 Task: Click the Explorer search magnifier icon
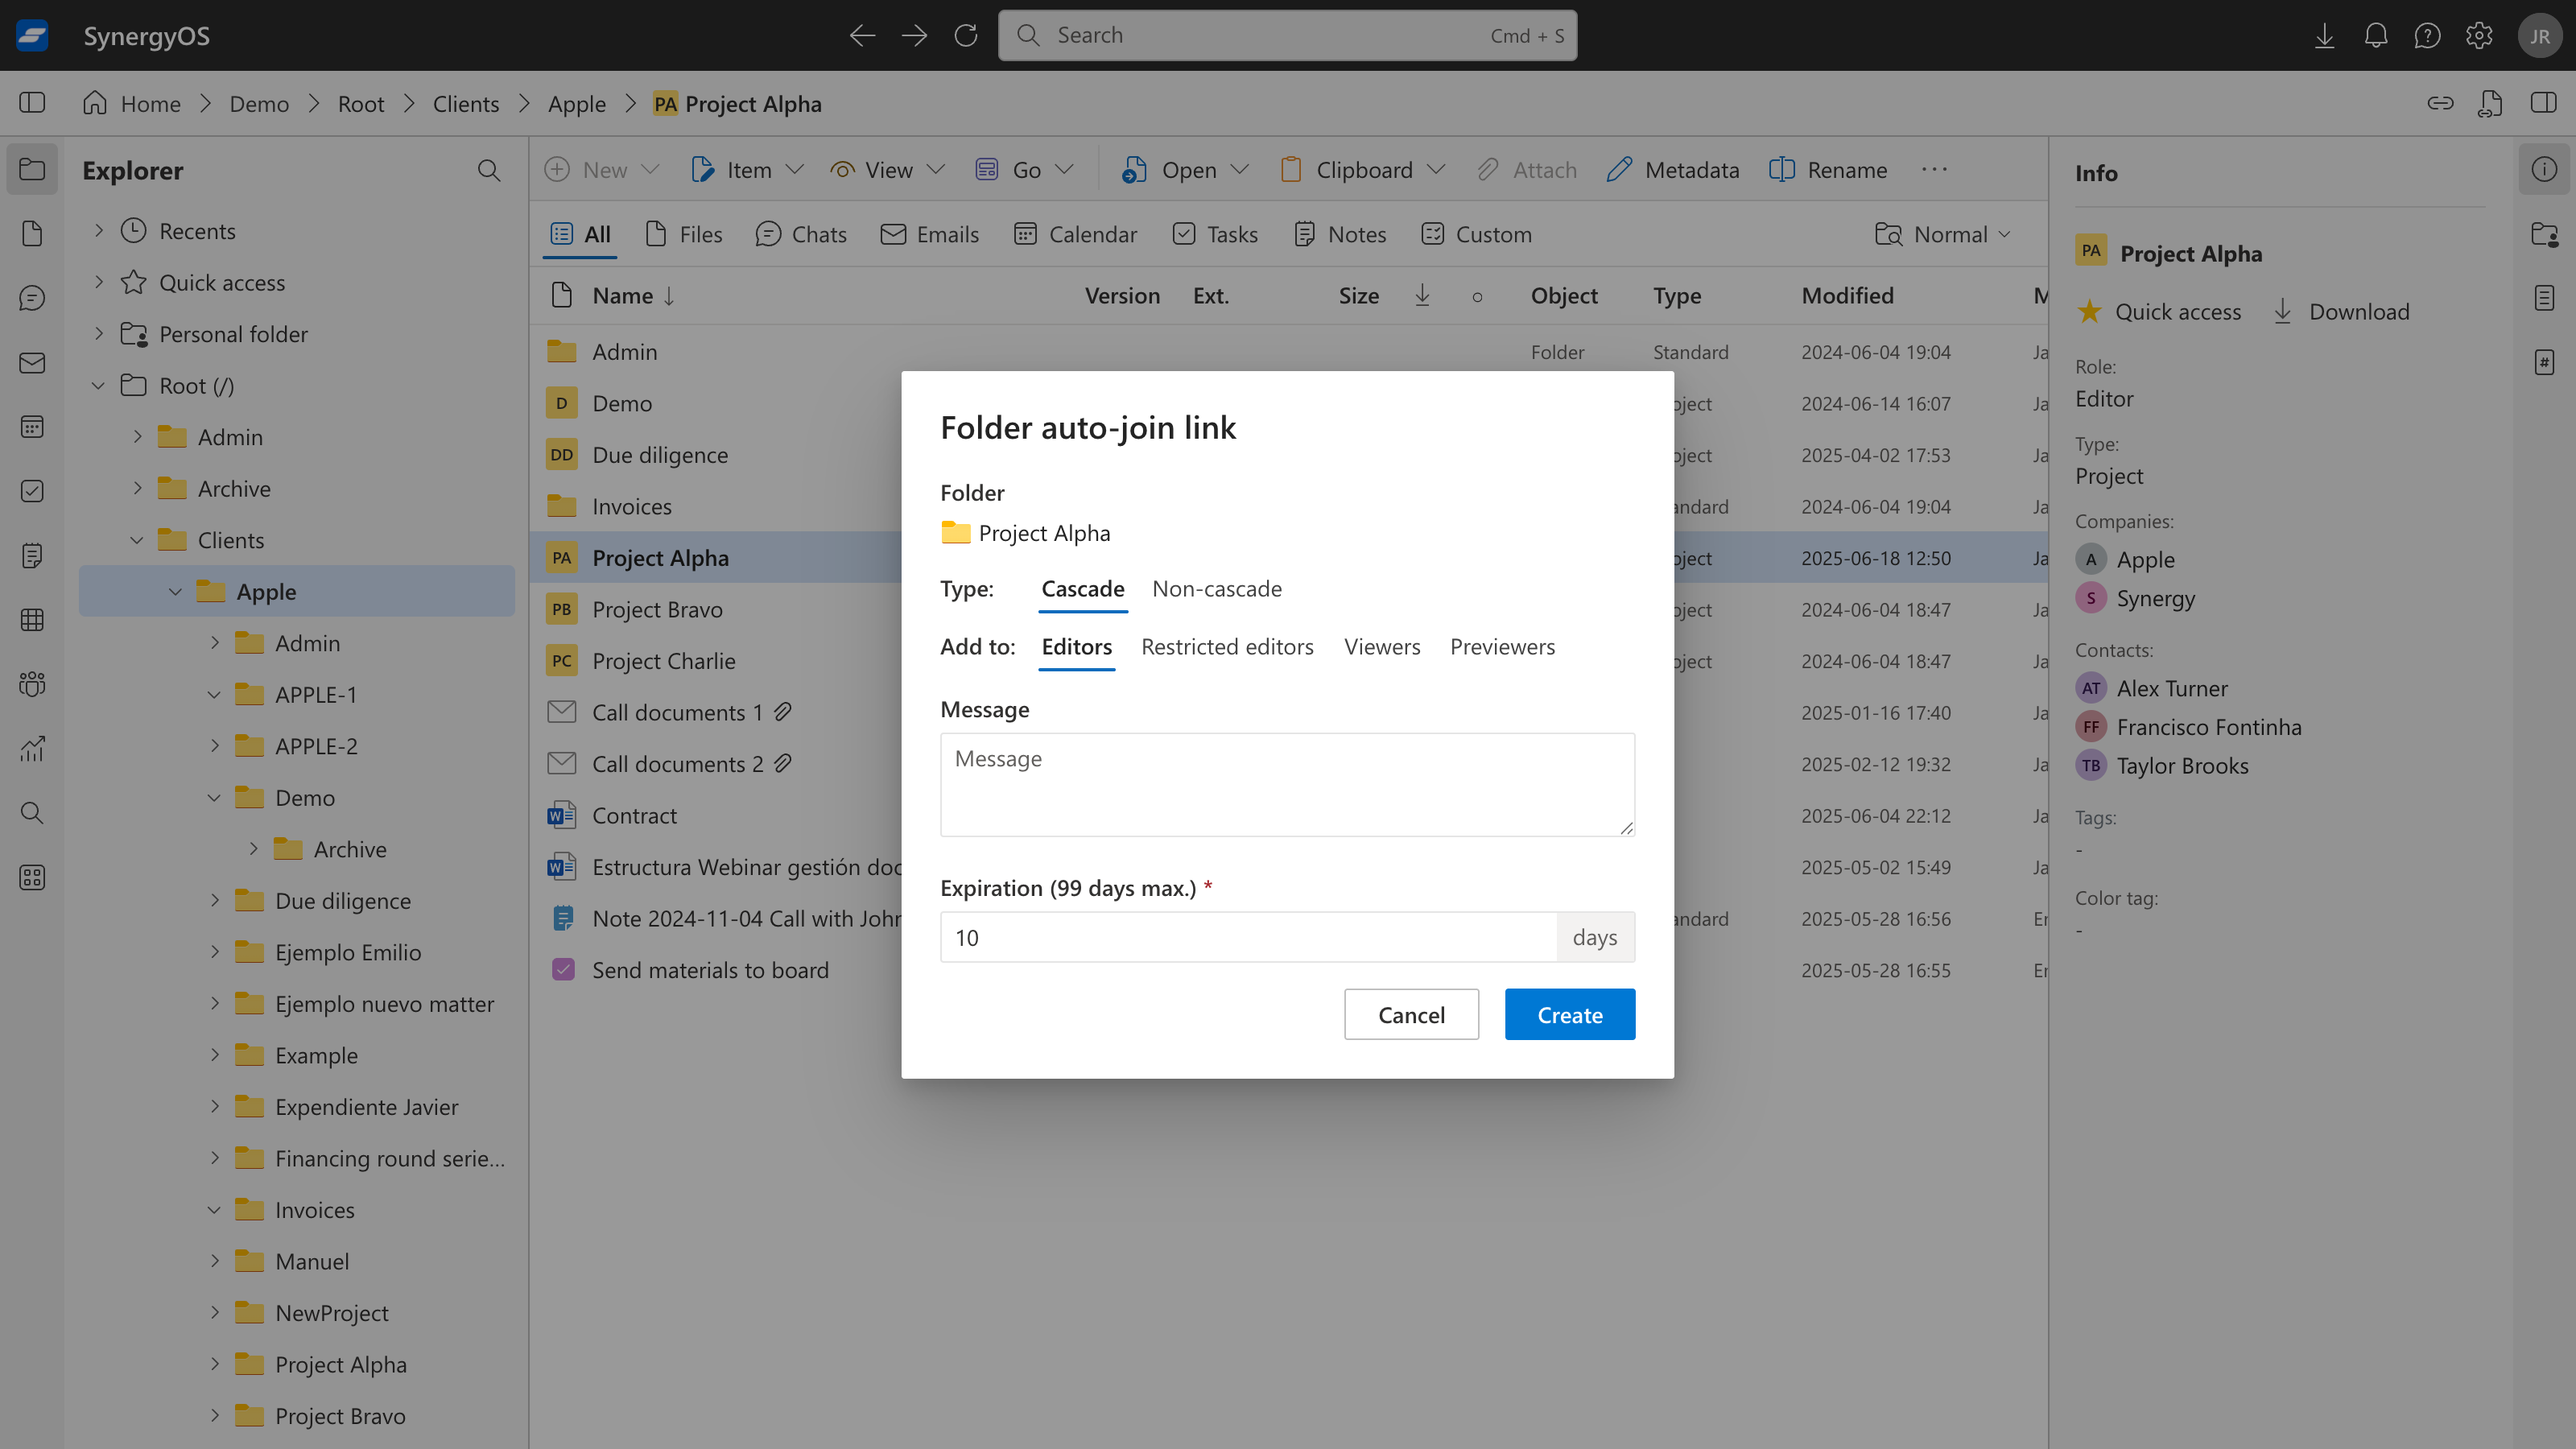(x=488, y=171)
